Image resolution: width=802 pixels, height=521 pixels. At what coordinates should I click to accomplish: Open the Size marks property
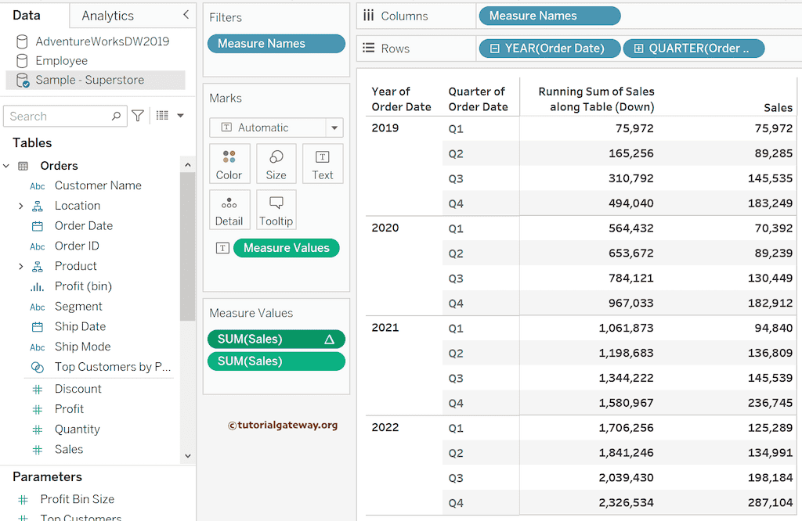(276, 163)
